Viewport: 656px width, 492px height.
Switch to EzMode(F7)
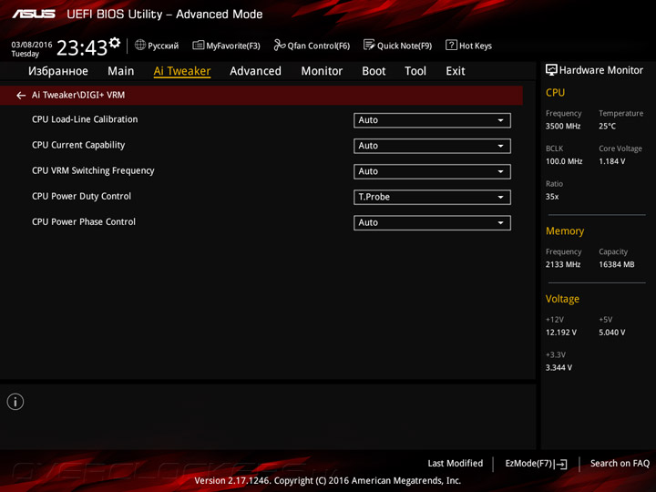pos(537,464)
